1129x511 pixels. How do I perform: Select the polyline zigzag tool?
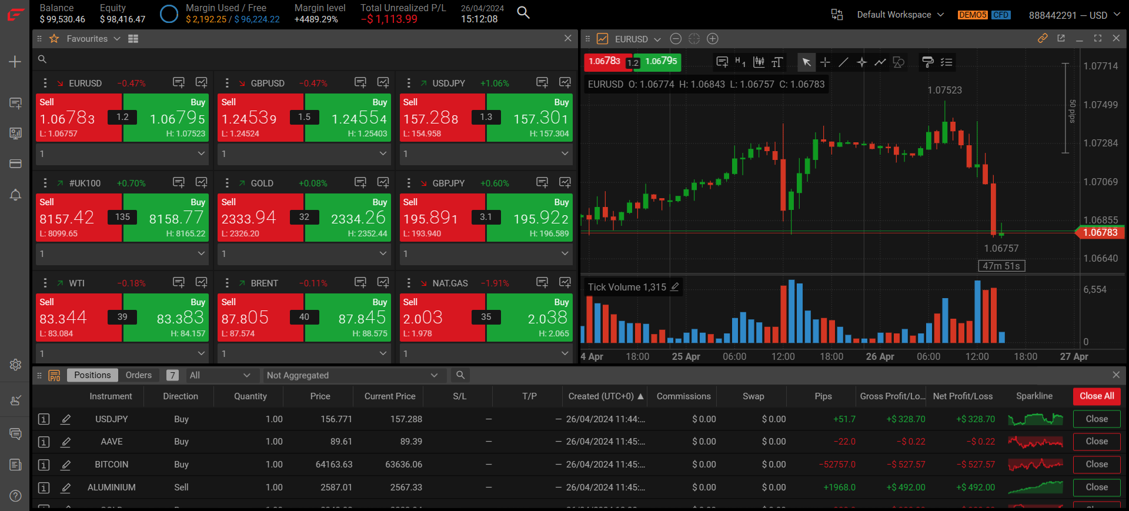(880, 62)
